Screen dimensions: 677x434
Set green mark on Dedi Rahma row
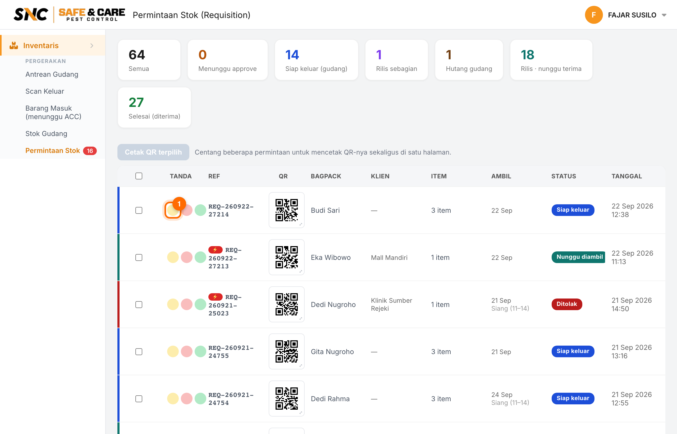(200, 399)
